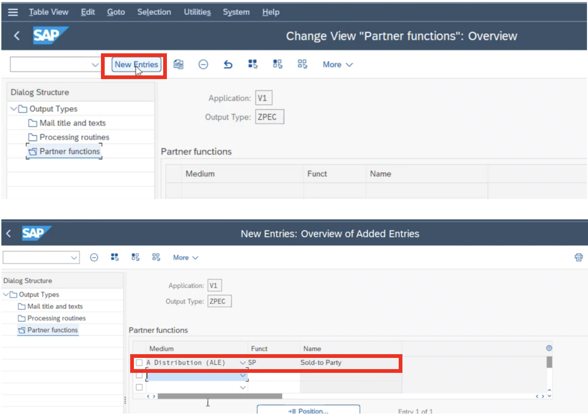Click Undo Change icon in Change View toolbar

pos(228,64)
